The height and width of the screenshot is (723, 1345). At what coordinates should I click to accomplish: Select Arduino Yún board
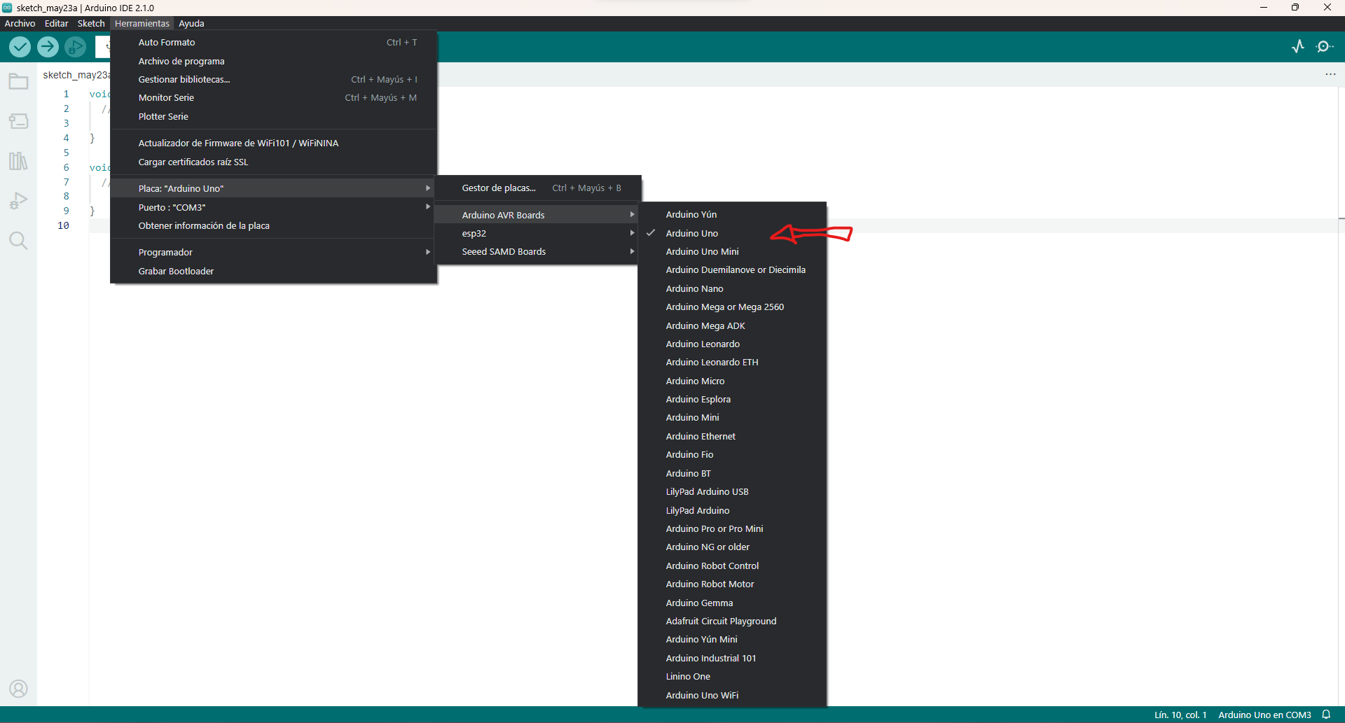tap(732, 214)
